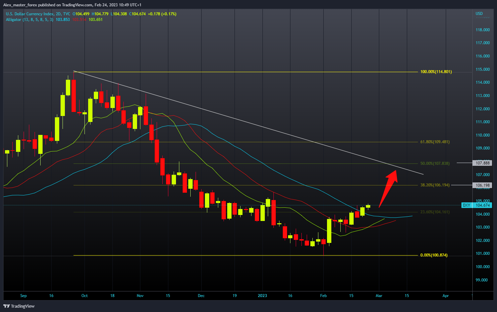The width and height of the screenshot is (497, 312).
Task: Select the 61.80%(109.481) Fibonacci label
Action: pyautogui.click(x=435, y=142)
